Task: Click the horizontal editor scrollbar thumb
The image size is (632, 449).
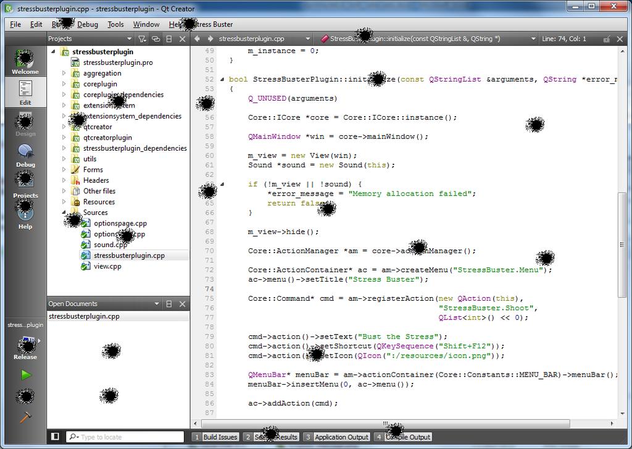Action: 385,424
